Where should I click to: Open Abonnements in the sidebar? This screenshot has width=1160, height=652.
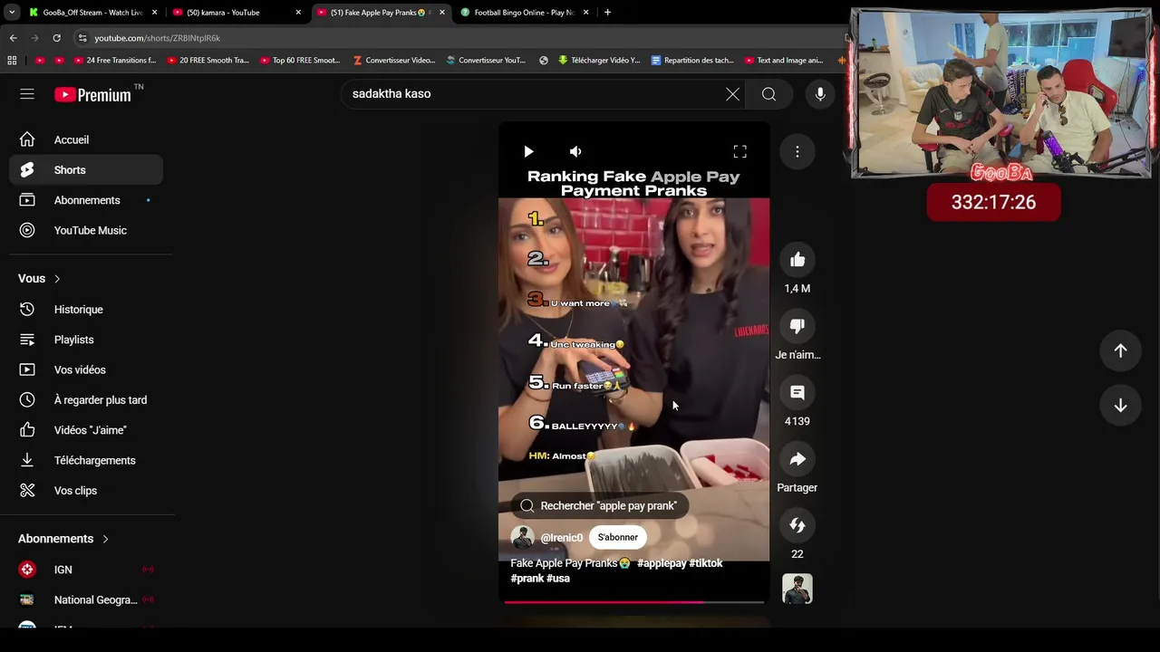click(x=86, y=200)
